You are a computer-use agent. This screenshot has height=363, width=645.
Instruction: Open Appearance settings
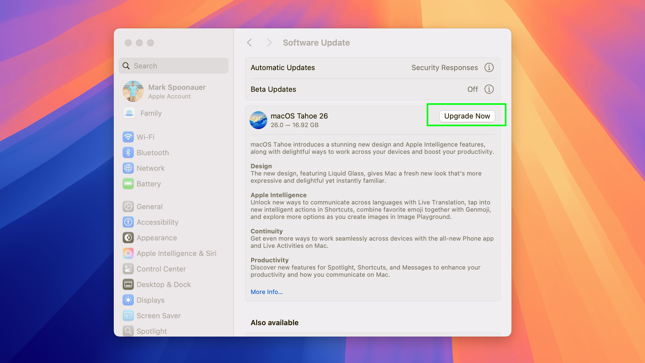click(157, 238)
